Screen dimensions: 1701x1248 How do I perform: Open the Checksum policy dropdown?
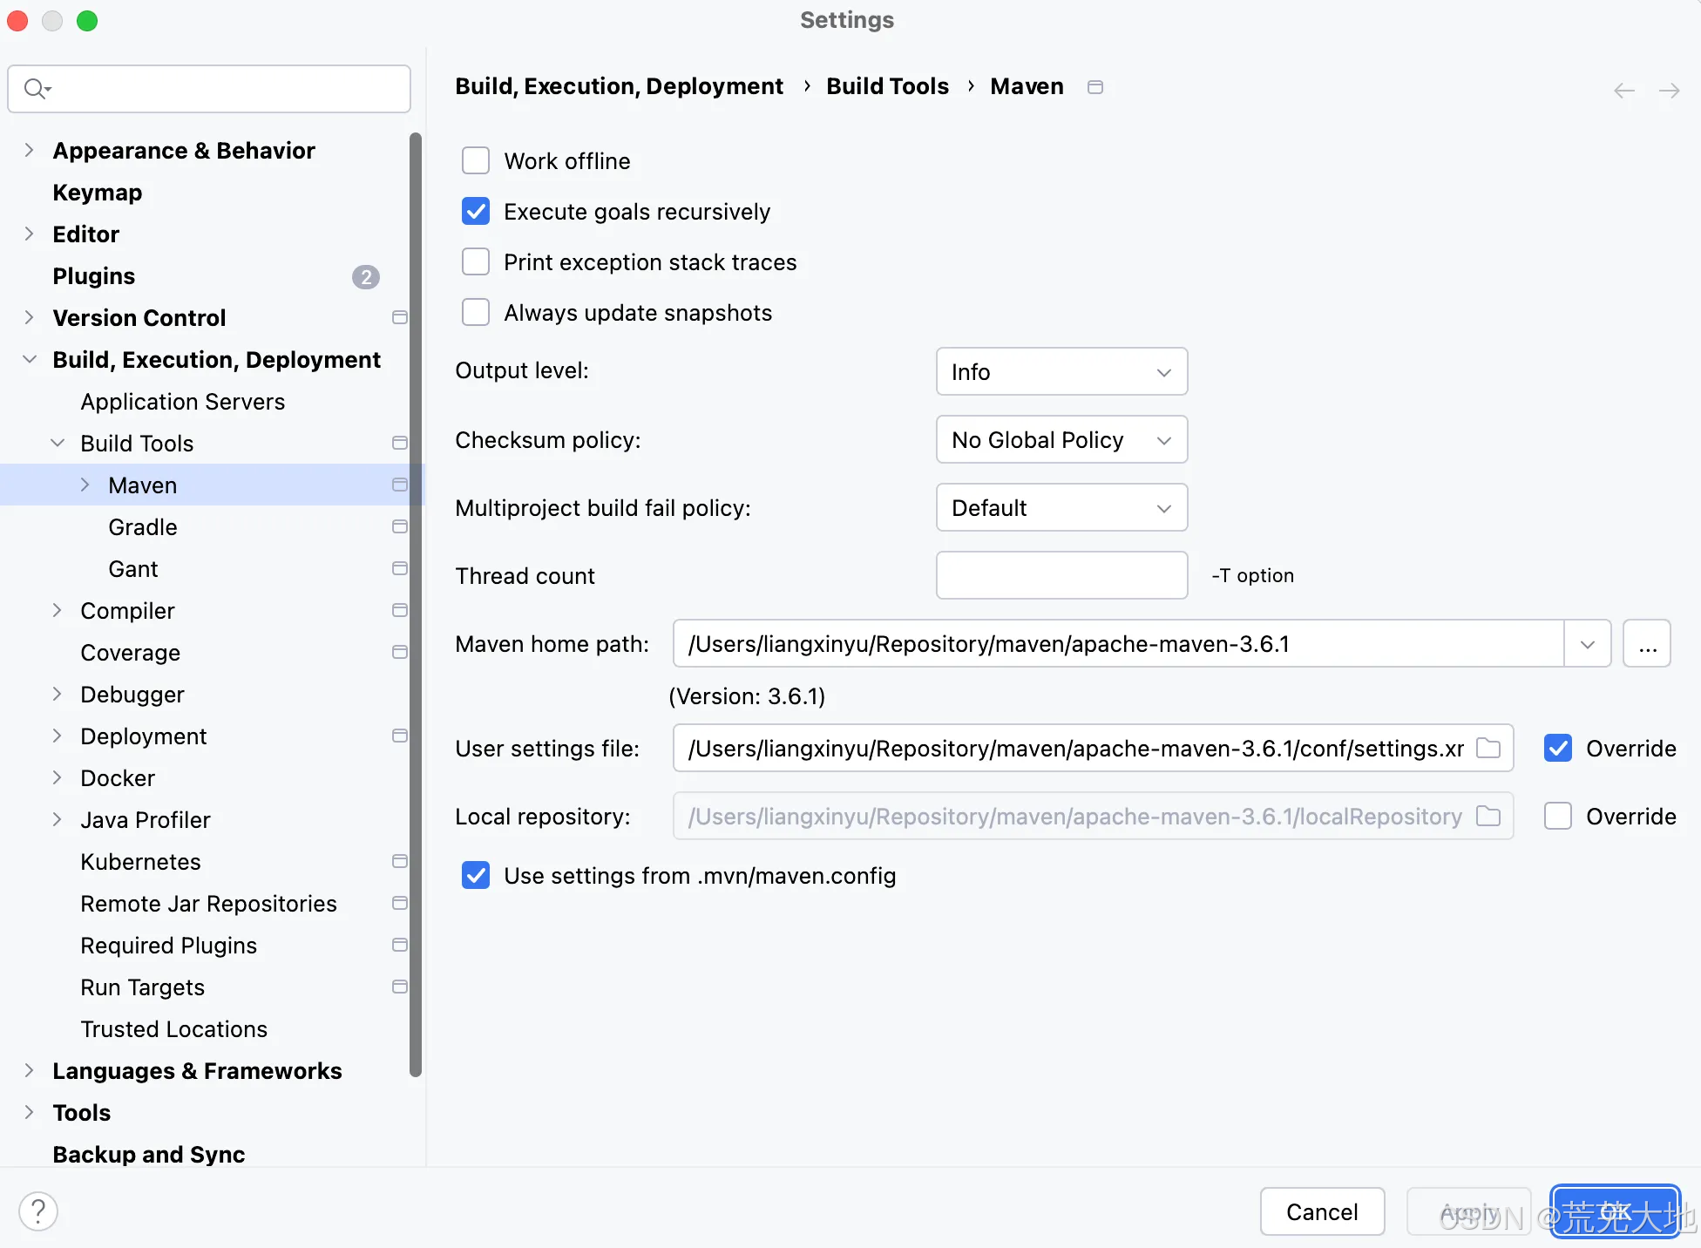coord(1061,440)
